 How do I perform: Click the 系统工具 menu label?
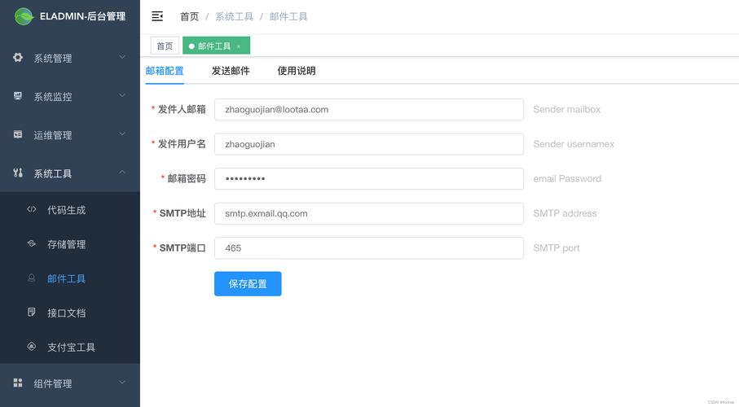(x=53, y=173)
